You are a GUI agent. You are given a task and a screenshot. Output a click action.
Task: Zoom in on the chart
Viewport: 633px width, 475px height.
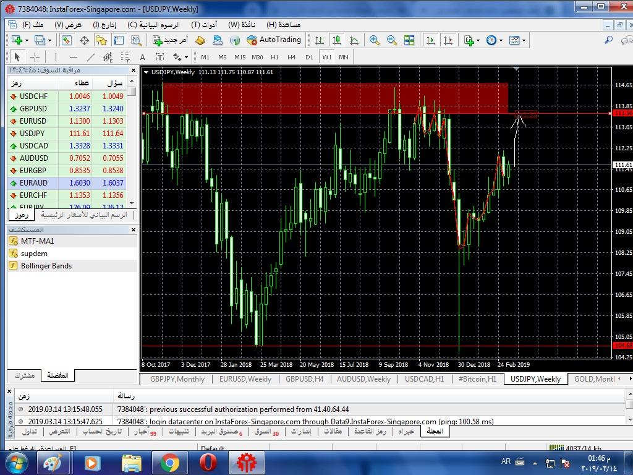point(374,40)
